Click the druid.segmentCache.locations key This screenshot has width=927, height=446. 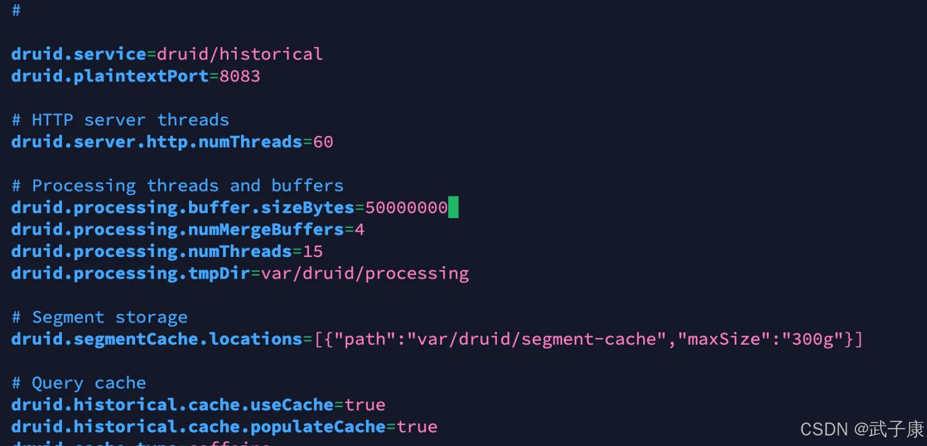point(156,339)
